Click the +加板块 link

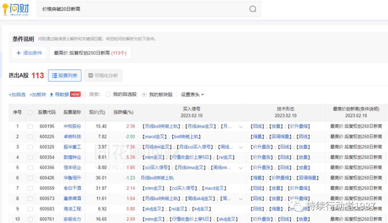click(x=38, y=95)
